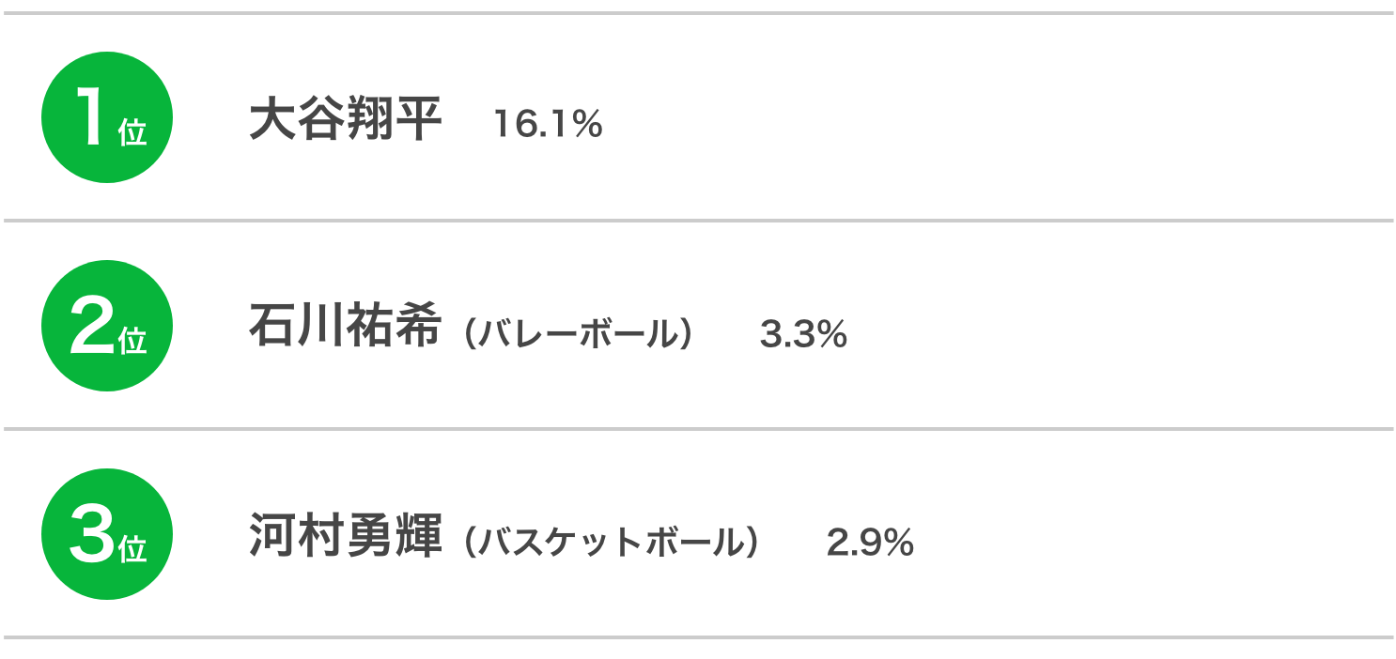This screenshot has width=1396, height=659.
Task: Click the green 1位 rank badge
Action: coord(107,117)
